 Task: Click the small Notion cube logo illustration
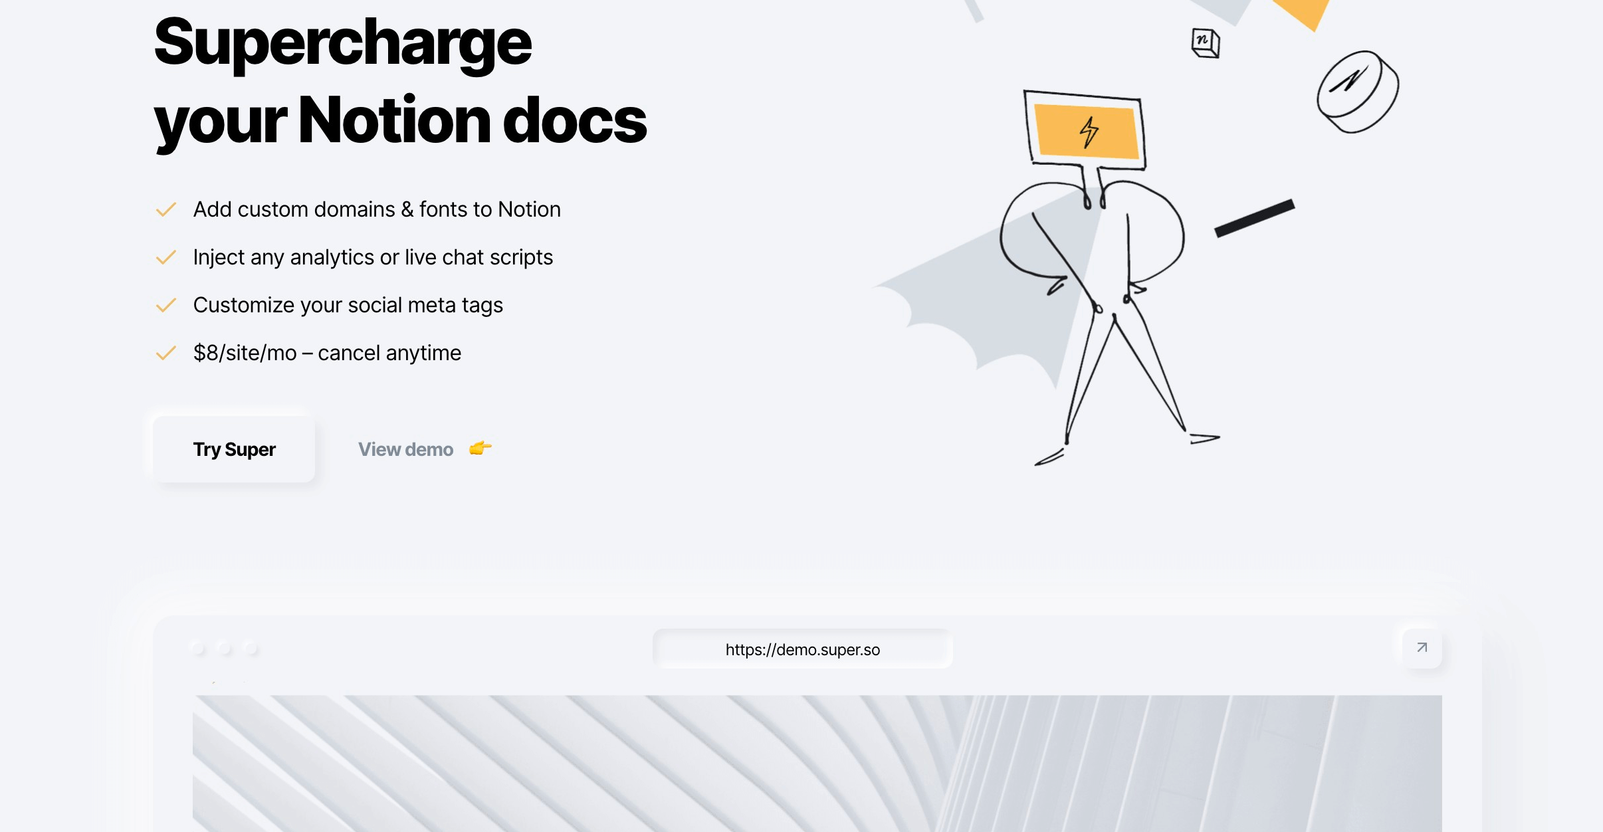(1206, 43)
